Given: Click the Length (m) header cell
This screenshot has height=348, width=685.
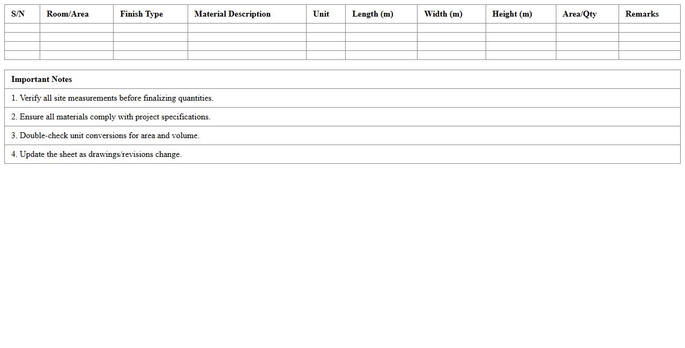Looking at the screenshot, I should coord(373,14).
